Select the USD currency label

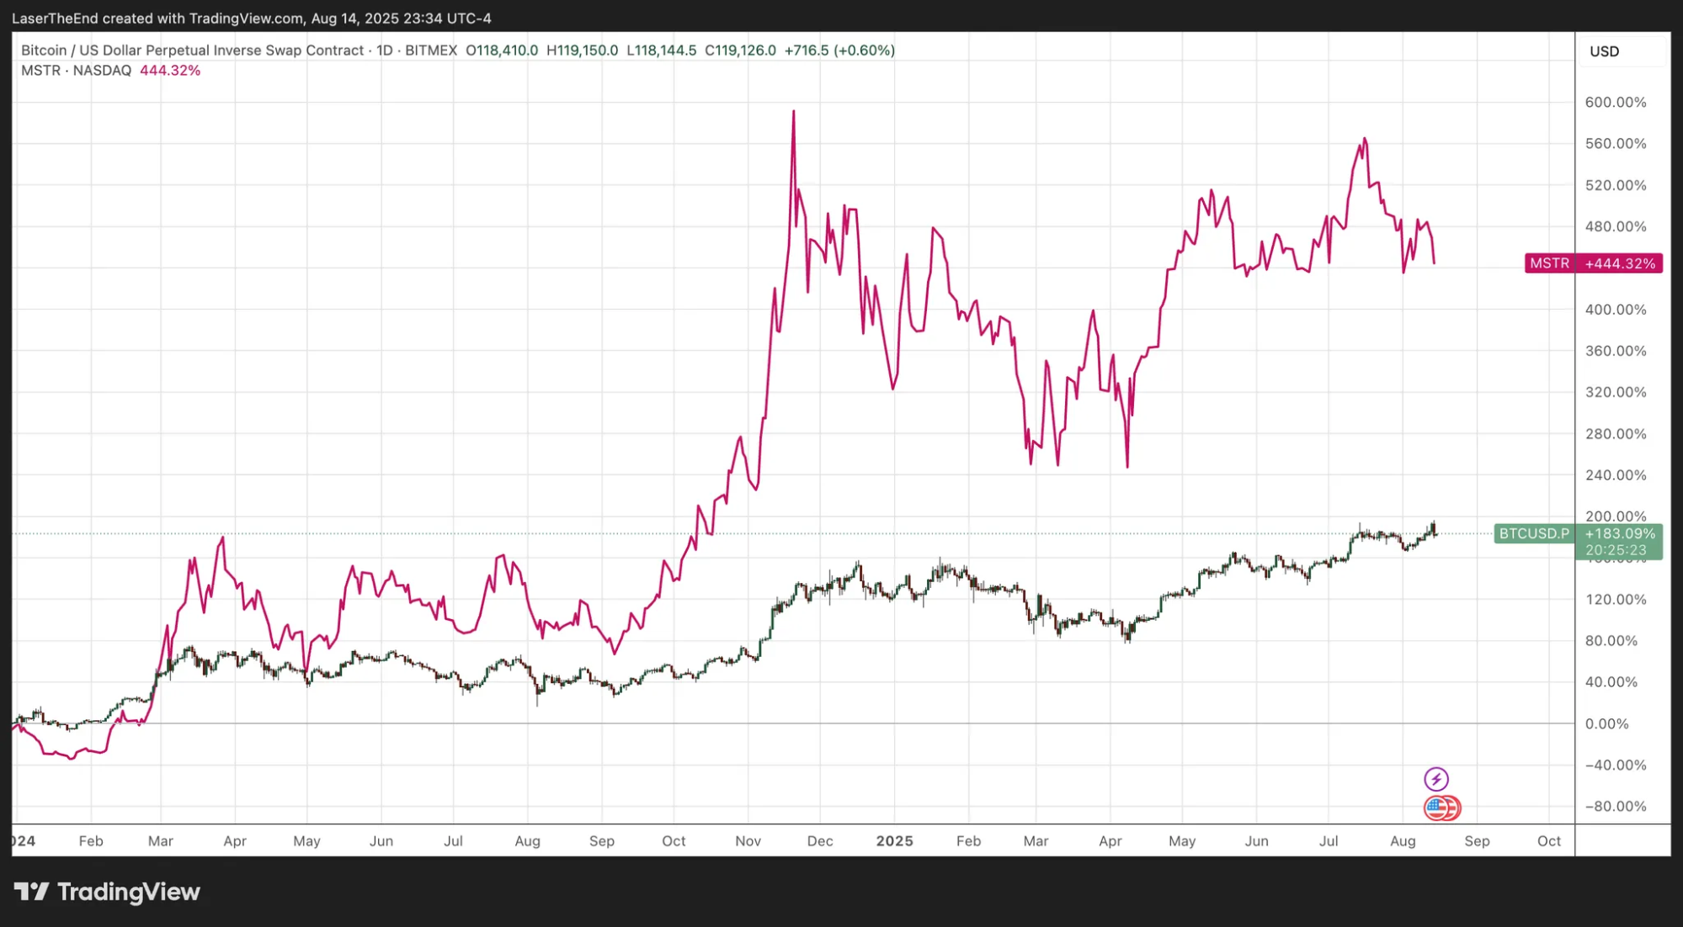[x=1604, y=51]
